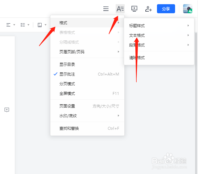Click the blue 分享 button
This screenshot has width=198, height=174.
(166, 9)
